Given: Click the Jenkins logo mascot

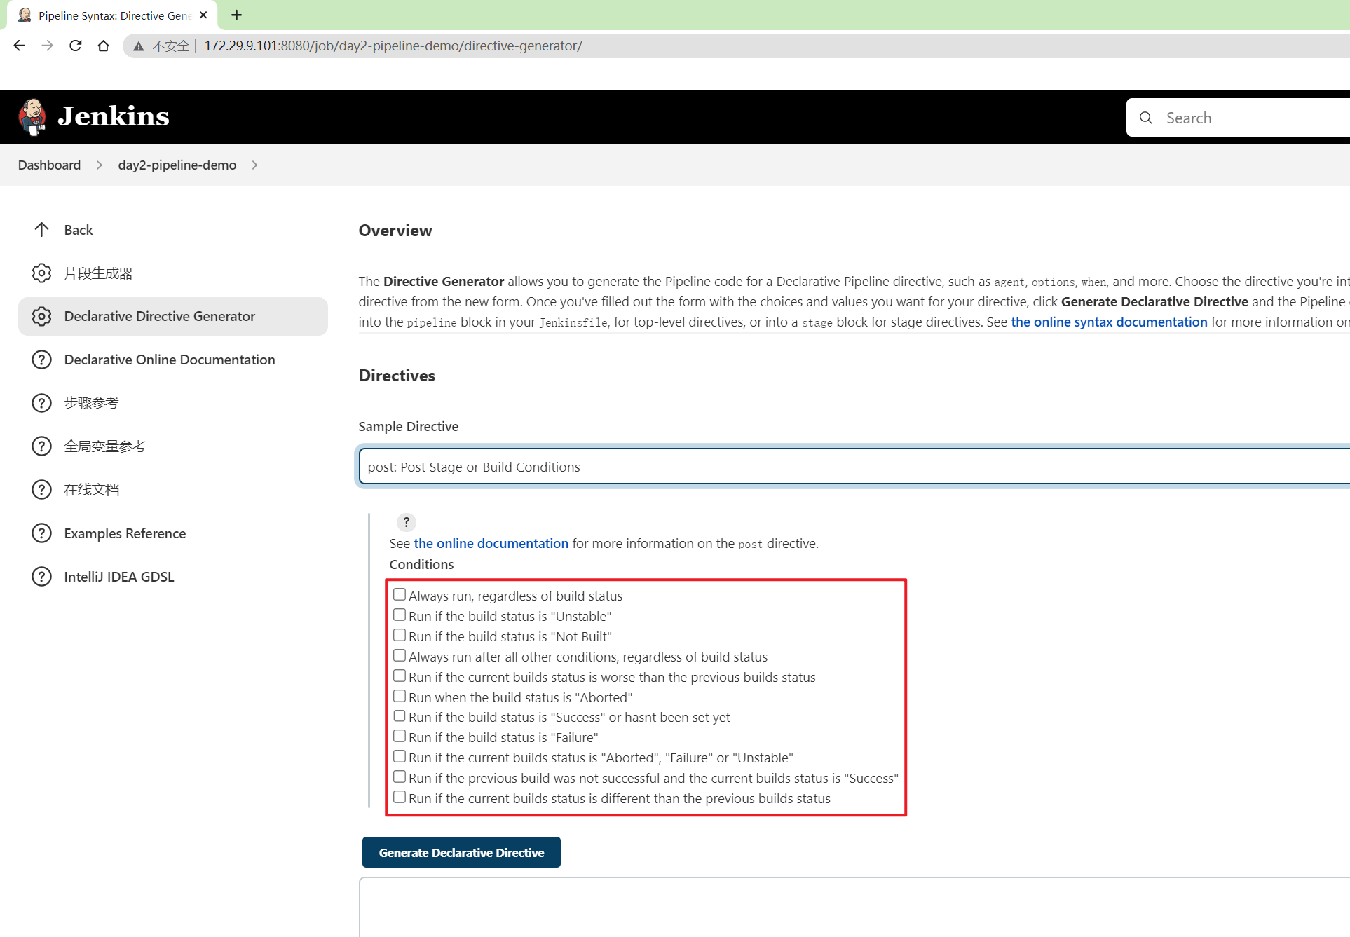Looking at the screenshot, I should click(x=32, y=116).
